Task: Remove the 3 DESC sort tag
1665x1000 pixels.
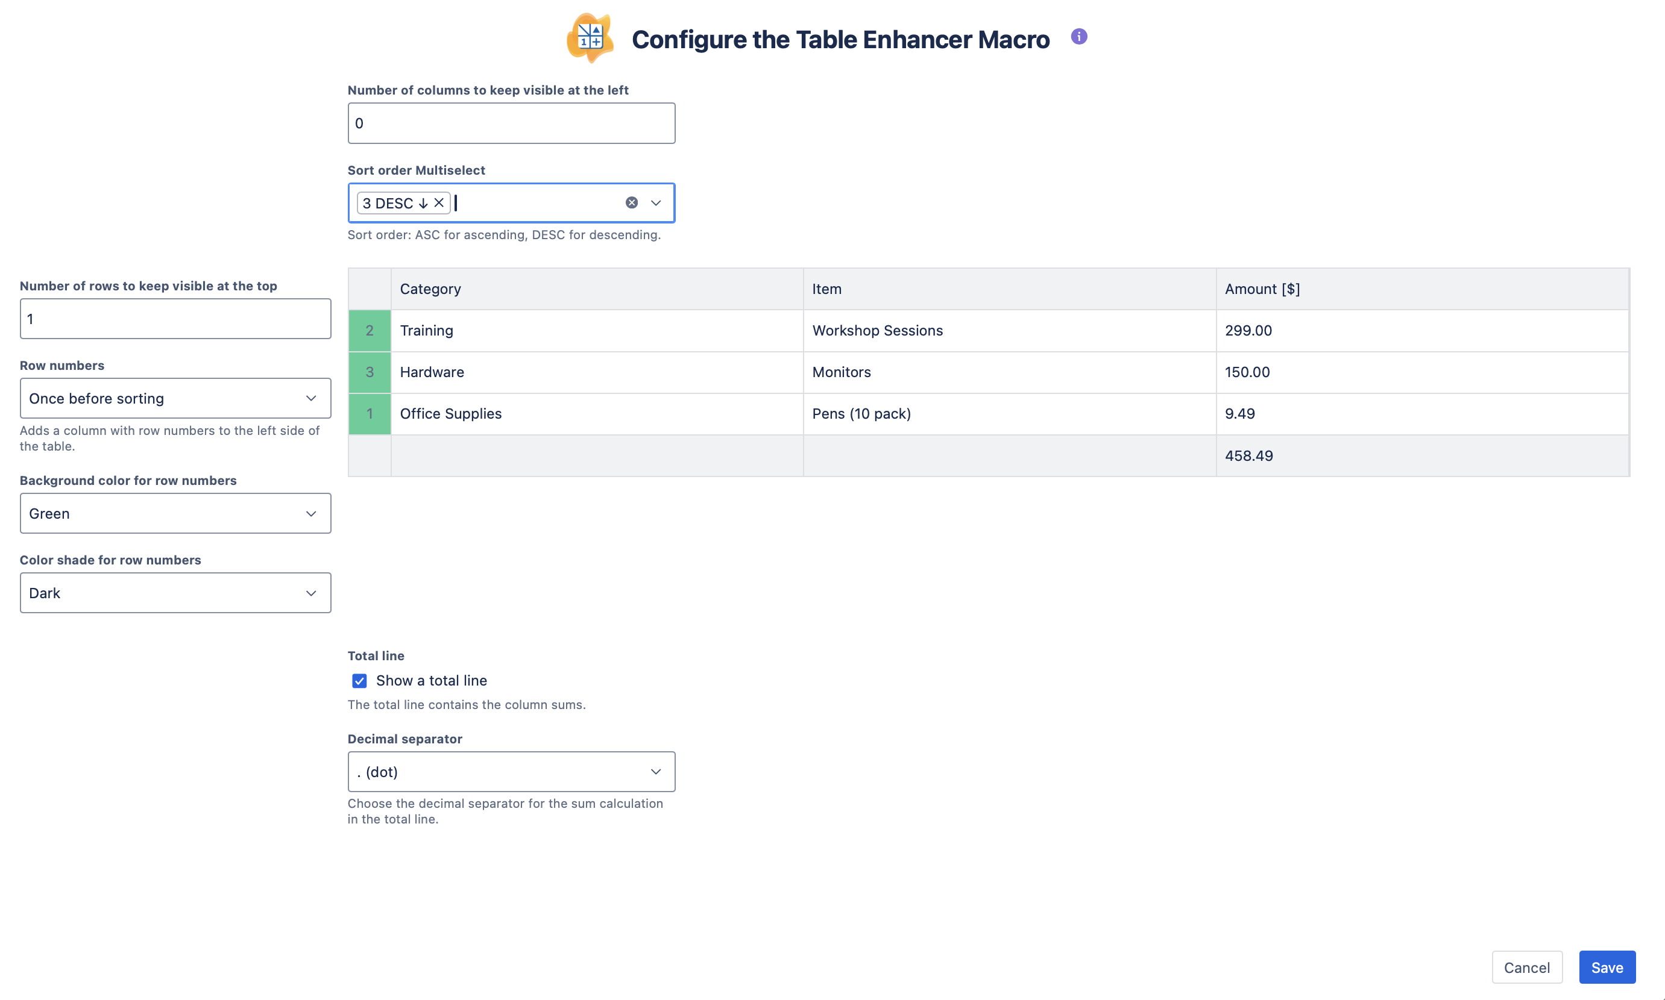Action: click(x=439, y=203)
